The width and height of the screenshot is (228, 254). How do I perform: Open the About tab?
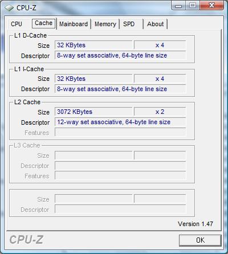(x=155, y=24)
